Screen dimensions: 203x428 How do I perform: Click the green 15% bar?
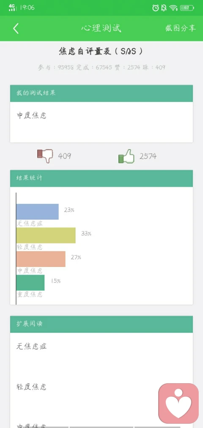[30, 283]
